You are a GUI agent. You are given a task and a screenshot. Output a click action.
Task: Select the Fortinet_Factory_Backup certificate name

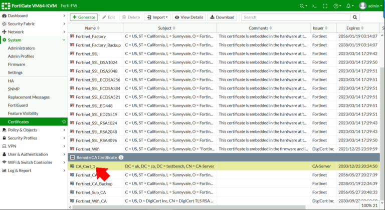pyautogui.click(x=98, y=45)
